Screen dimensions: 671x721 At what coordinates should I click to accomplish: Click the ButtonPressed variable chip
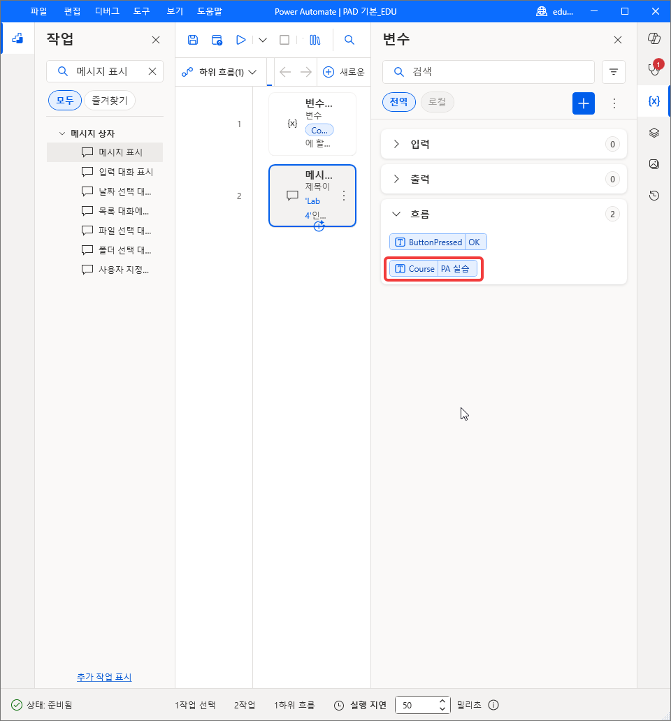point(438,242)
